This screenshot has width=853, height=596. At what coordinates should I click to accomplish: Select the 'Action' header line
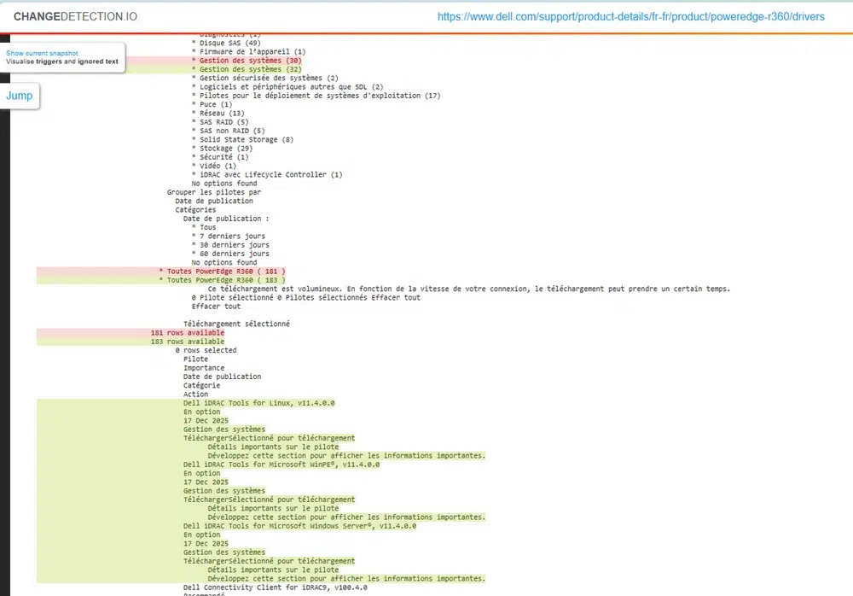coord(195,394)
